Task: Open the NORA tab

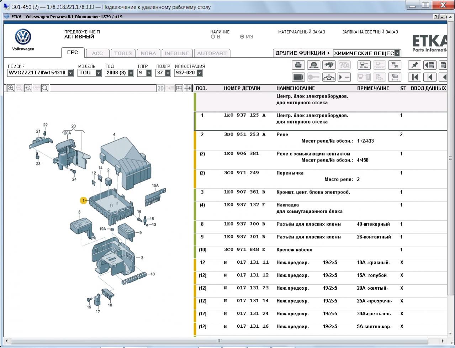Action: tap(148, 53)
